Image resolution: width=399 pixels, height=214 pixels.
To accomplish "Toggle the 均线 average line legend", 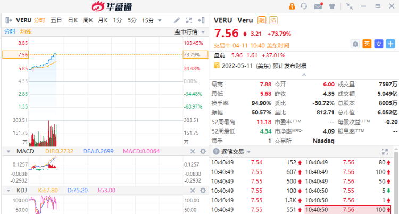I will 26,31.
